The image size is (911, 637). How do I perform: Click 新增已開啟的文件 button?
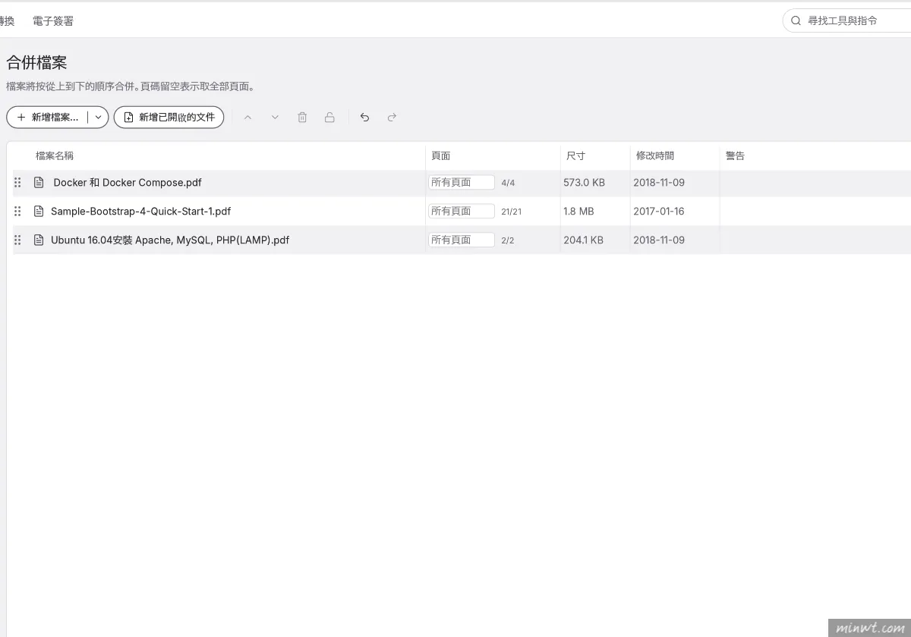[169, 118]
